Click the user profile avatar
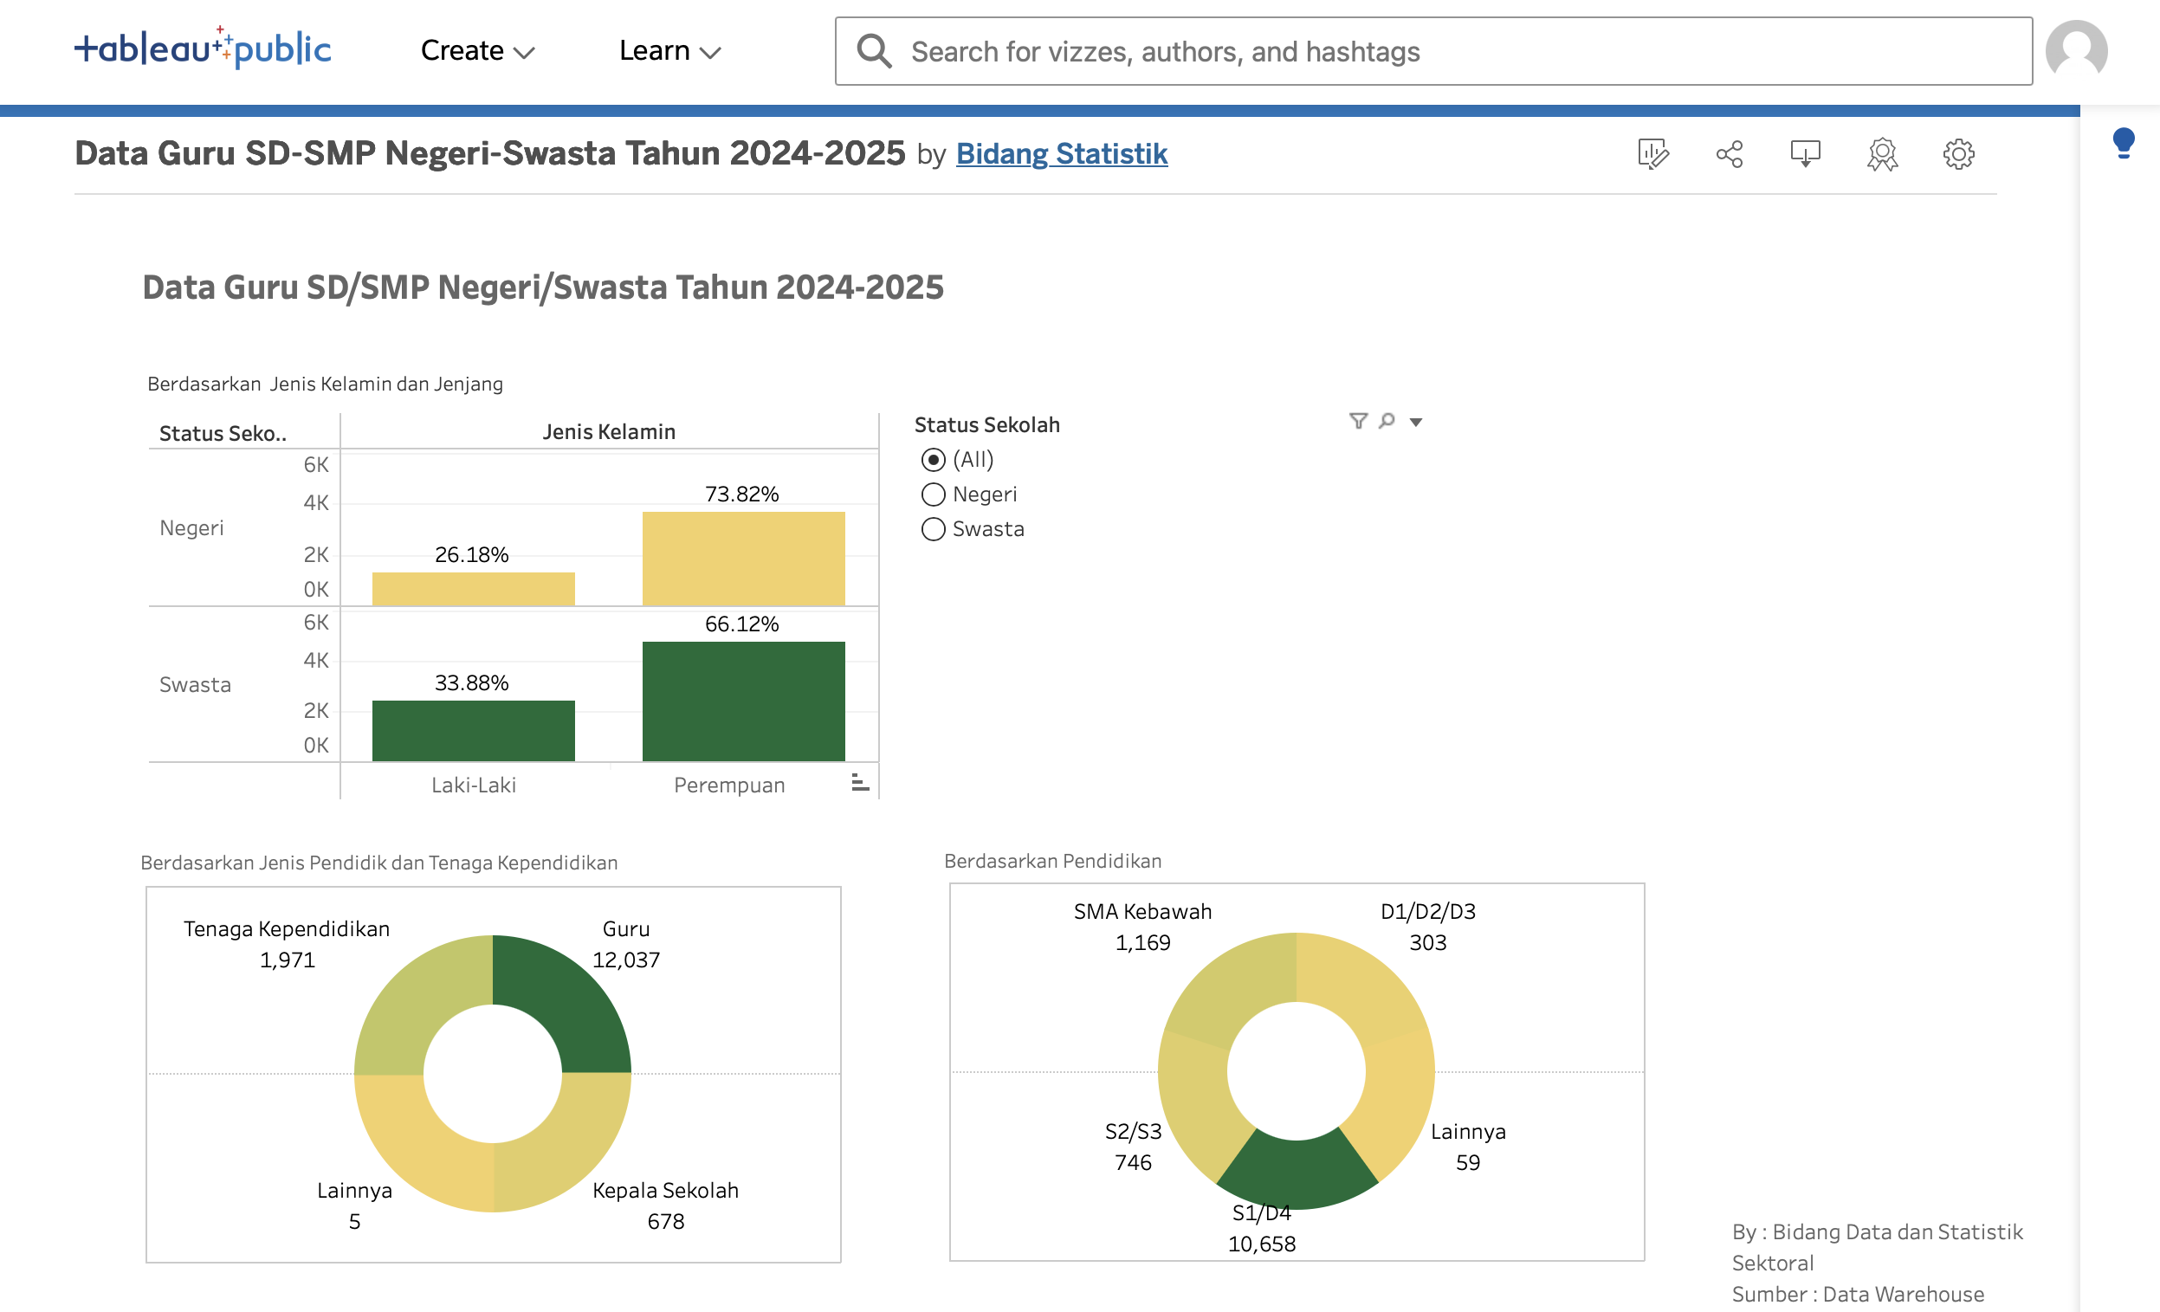 (x=2076, y=51)
